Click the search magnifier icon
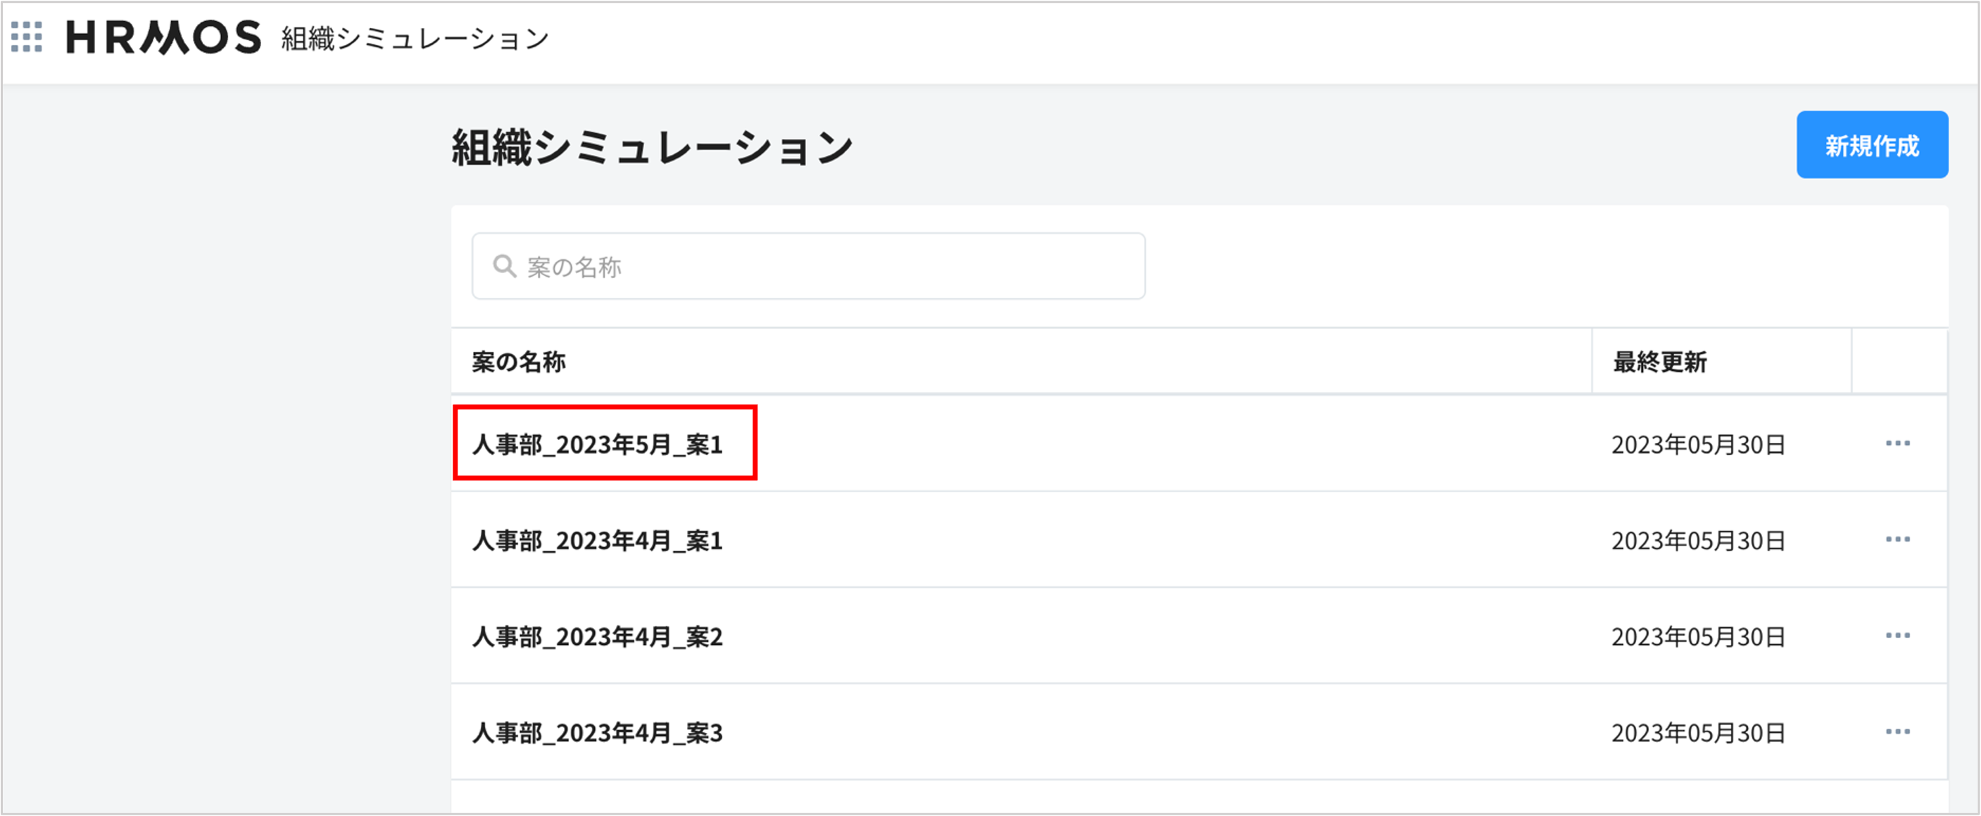 pyautogui.click(x=505, y=266)
